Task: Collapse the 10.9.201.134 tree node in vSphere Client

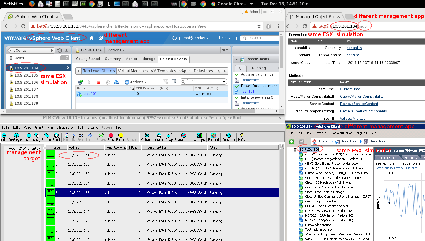Action: (x=290, y=150)
